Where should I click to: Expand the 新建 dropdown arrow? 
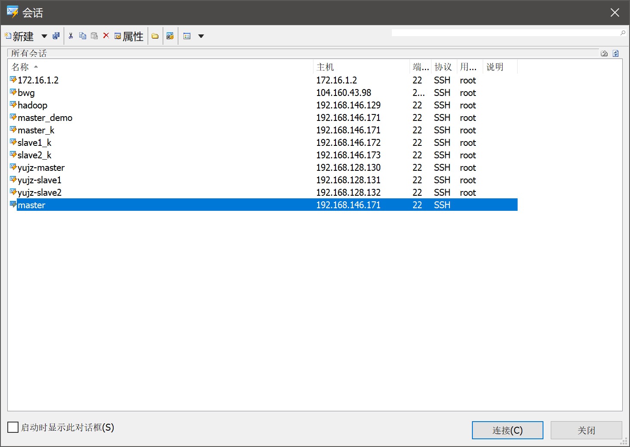pyautogui.click(x=44, y=36)
